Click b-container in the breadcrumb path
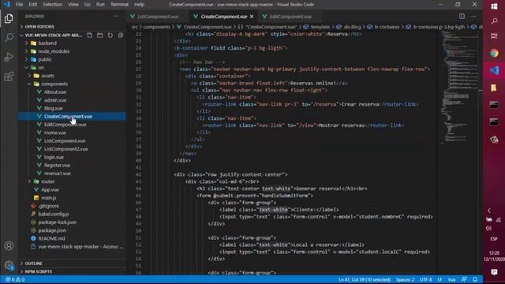 tap(387, 27)
